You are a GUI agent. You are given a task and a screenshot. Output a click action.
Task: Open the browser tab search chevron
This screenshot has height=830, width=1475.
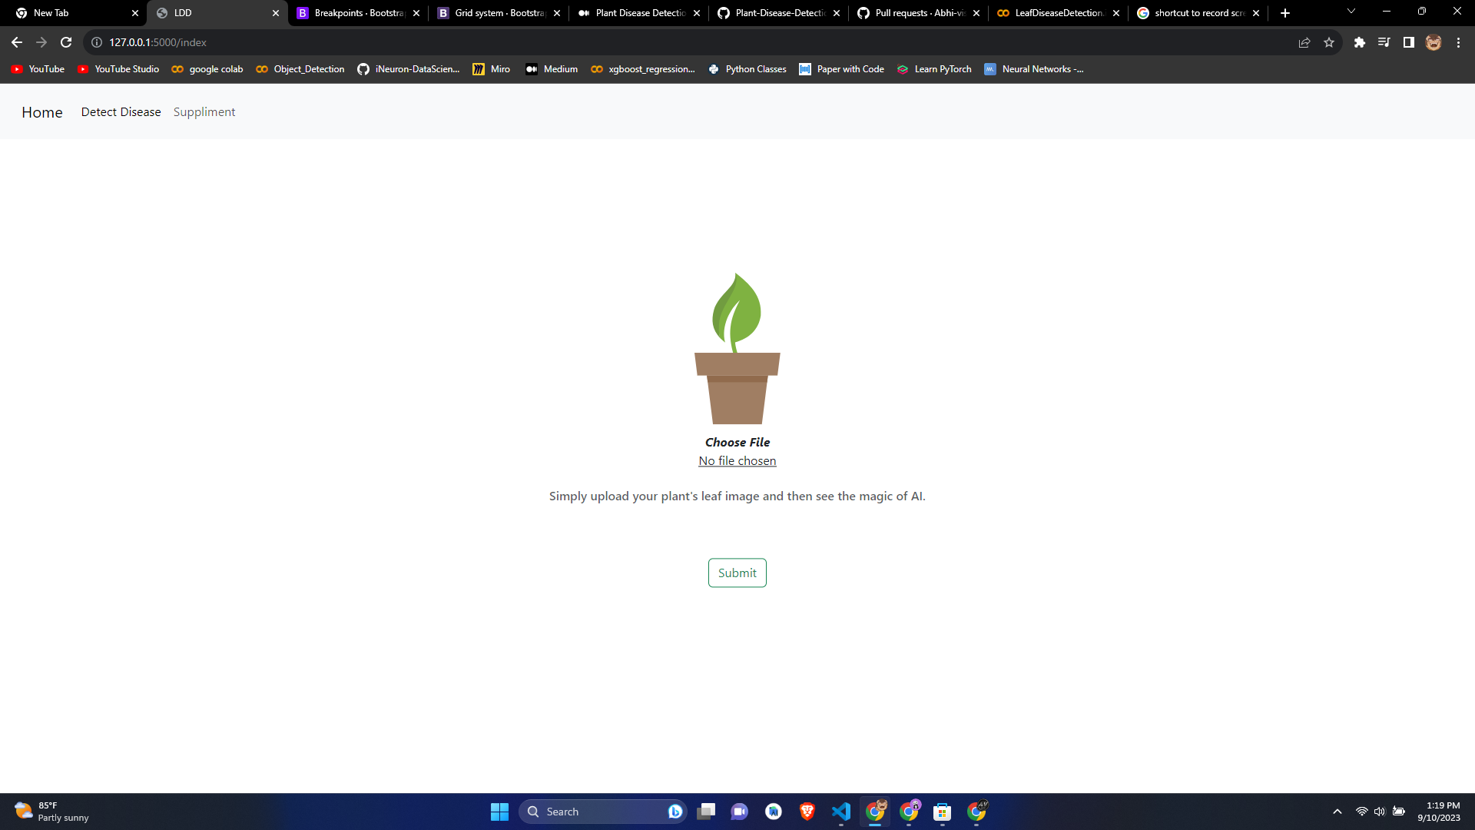1351,11
